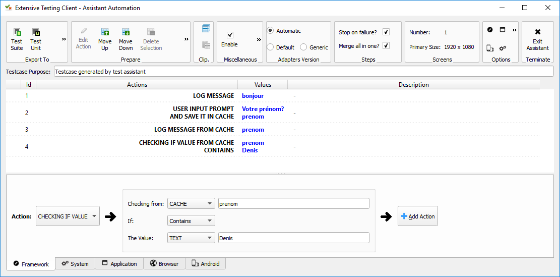Click the Actions column header
The width and height of the screenshot is (560, 277).
click(137, 85)
